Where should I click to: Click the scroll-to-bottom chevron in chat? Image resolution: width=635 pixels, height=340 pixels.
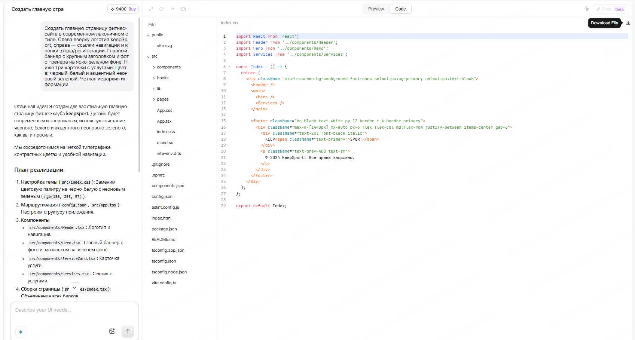pyautogui.click(x=74, y=288)
